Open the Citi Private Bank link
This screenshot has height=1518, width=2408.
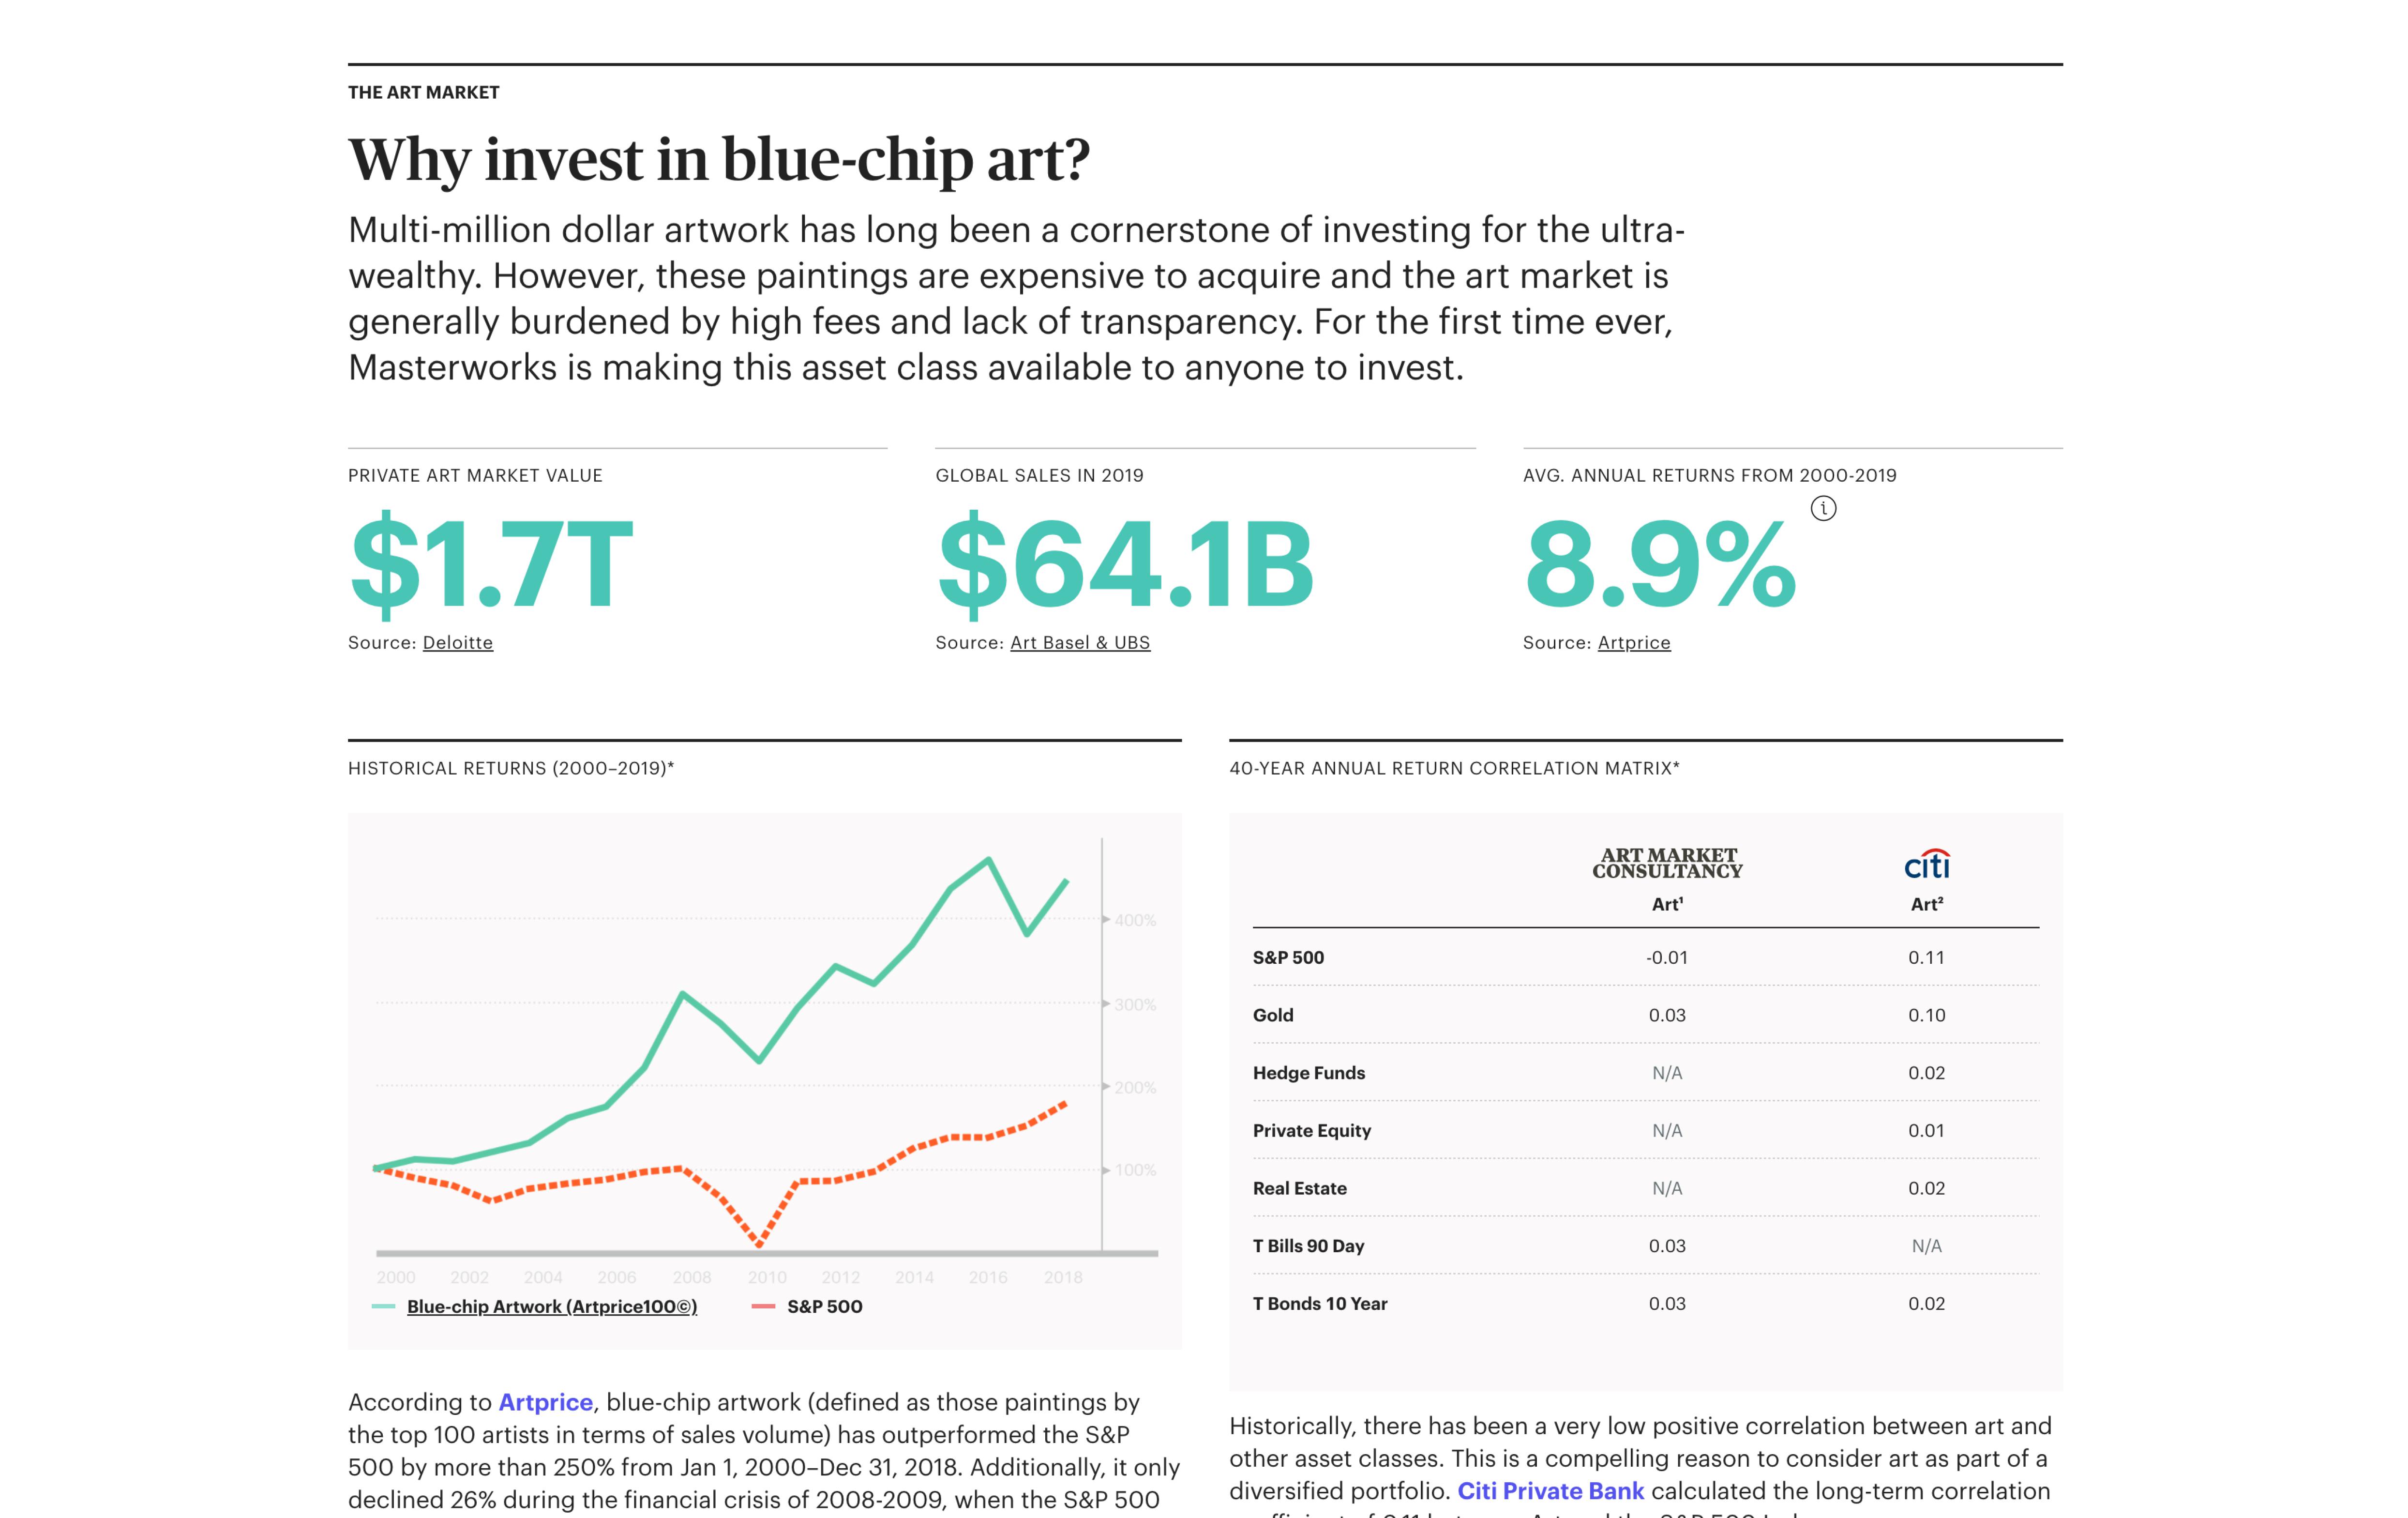point(1550,1491)
